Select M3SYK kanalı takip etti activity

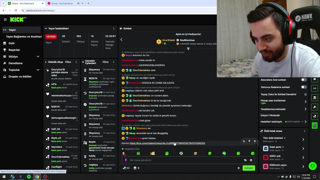point(62,108)
